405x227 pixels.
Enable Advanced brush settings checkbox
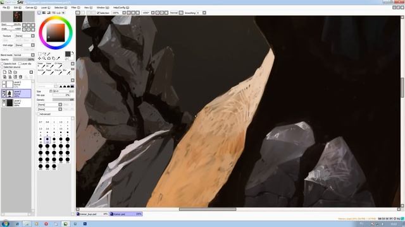coord(38,114)
